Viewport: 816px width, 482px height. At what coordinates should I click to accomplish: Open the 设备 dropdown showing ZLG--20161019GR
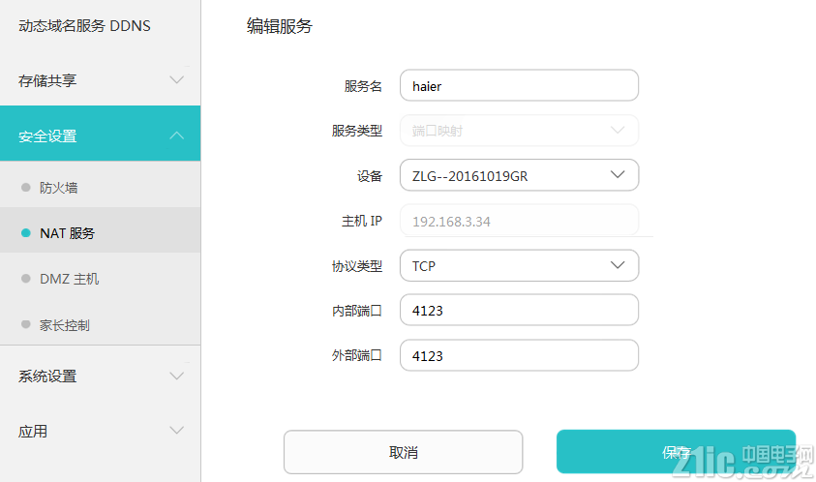point(519,175)
